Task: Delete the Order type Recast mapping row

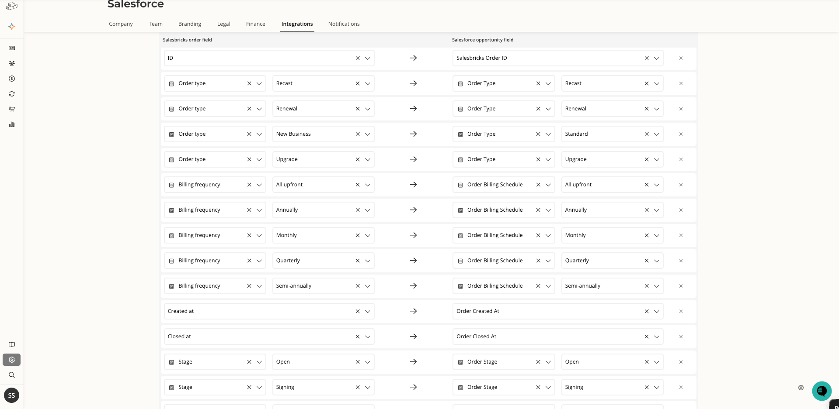Action: coord(681,83)
